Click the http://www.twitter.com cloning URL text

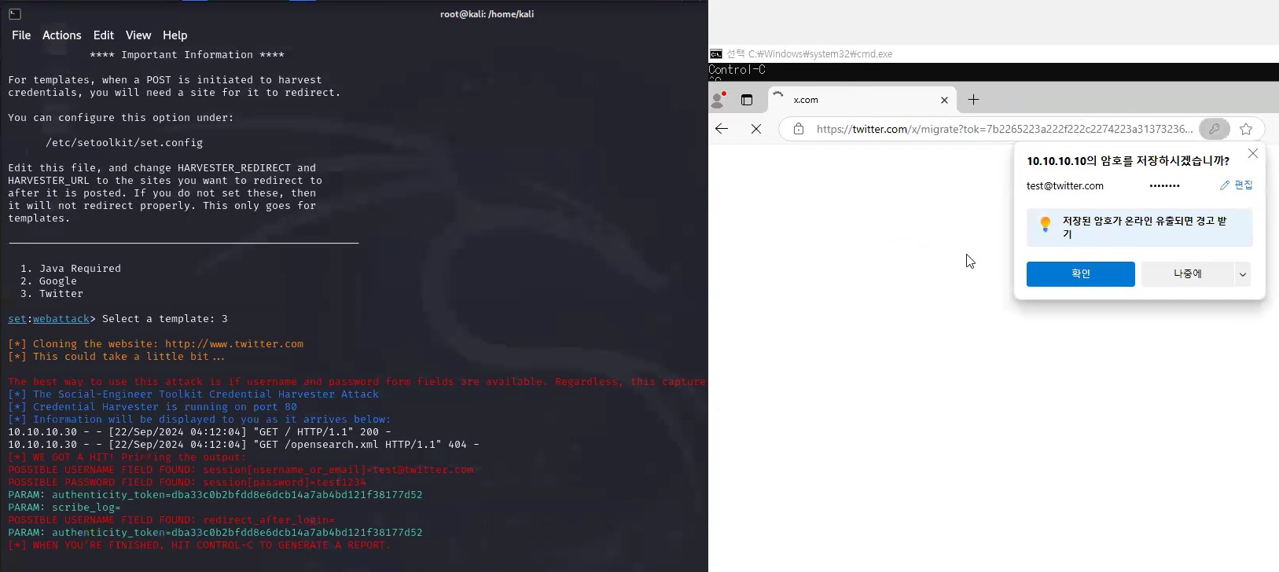pos(234,344)
